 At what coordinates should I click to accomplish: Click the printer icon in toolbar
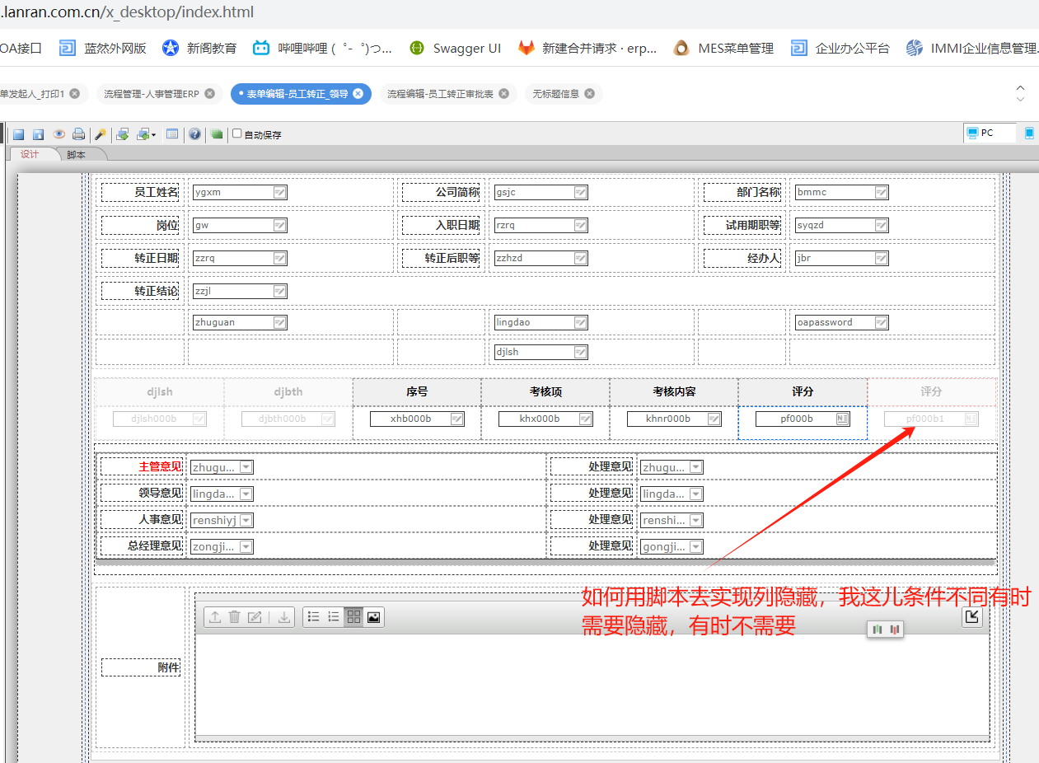coord(78,134)
